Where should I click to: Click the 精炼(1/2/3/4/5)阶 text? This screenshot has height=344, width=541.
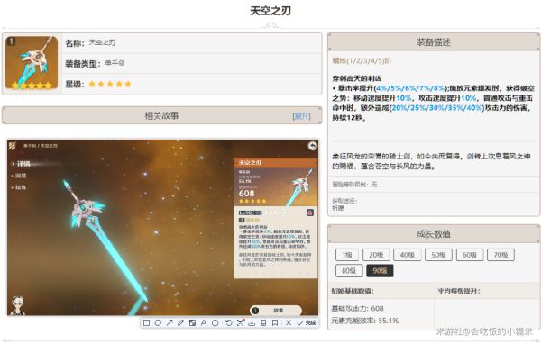[362, 61]
